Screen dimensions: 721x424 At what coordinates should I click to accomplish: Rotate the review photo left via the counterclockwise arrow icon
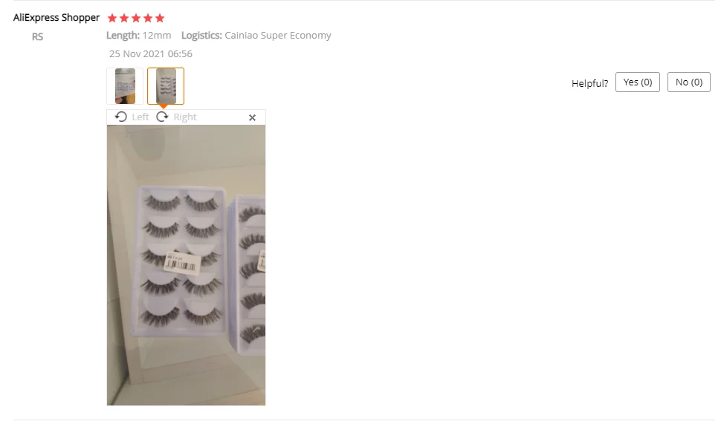point(121,117)
